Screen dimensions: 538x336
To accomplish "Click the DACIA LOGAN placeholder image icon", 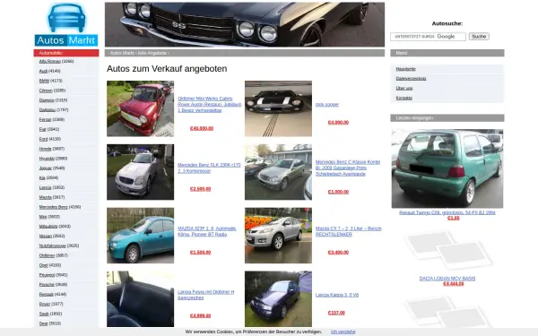I will [447, 250].
